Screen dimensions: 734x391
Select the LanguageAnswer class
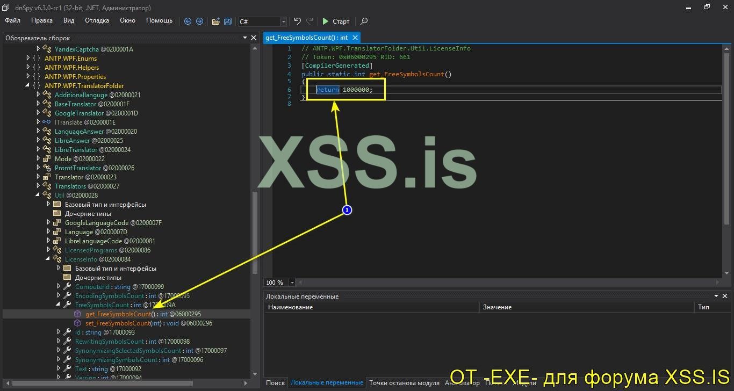96,132
